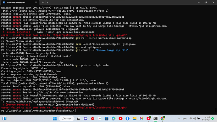Click the PowerShell icon in the tab title
Viewport: 217px width, 122px height.
coord(4,2)
